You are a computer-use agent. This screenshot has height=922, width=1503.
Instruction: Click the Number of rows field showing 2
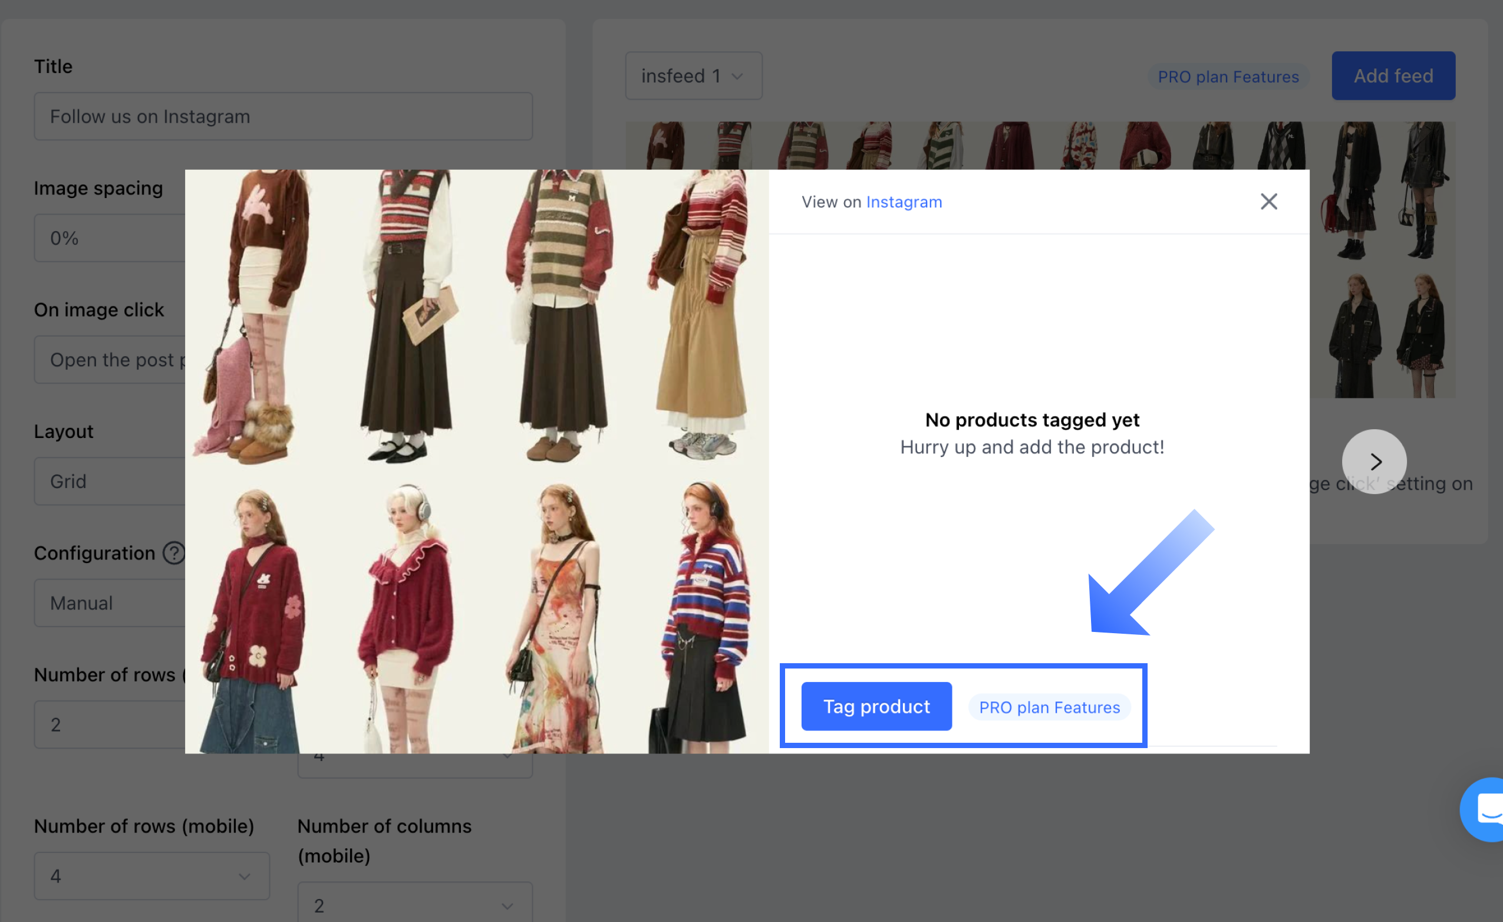click(110, 725)
